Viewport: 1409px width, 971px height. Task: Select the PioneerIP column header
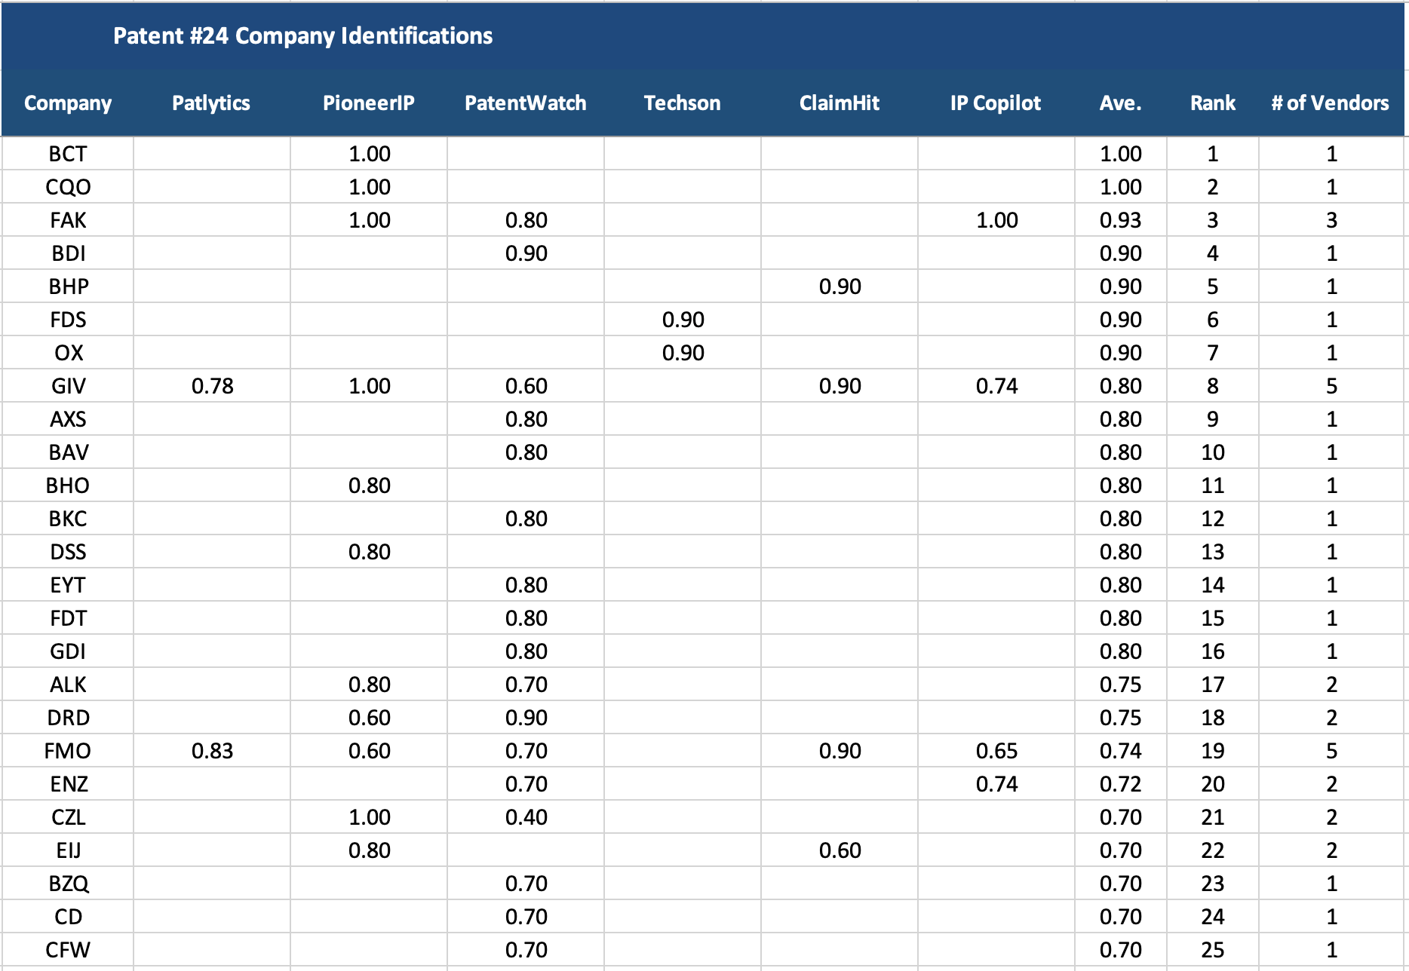pyautogui.click(x=369, y=103)
